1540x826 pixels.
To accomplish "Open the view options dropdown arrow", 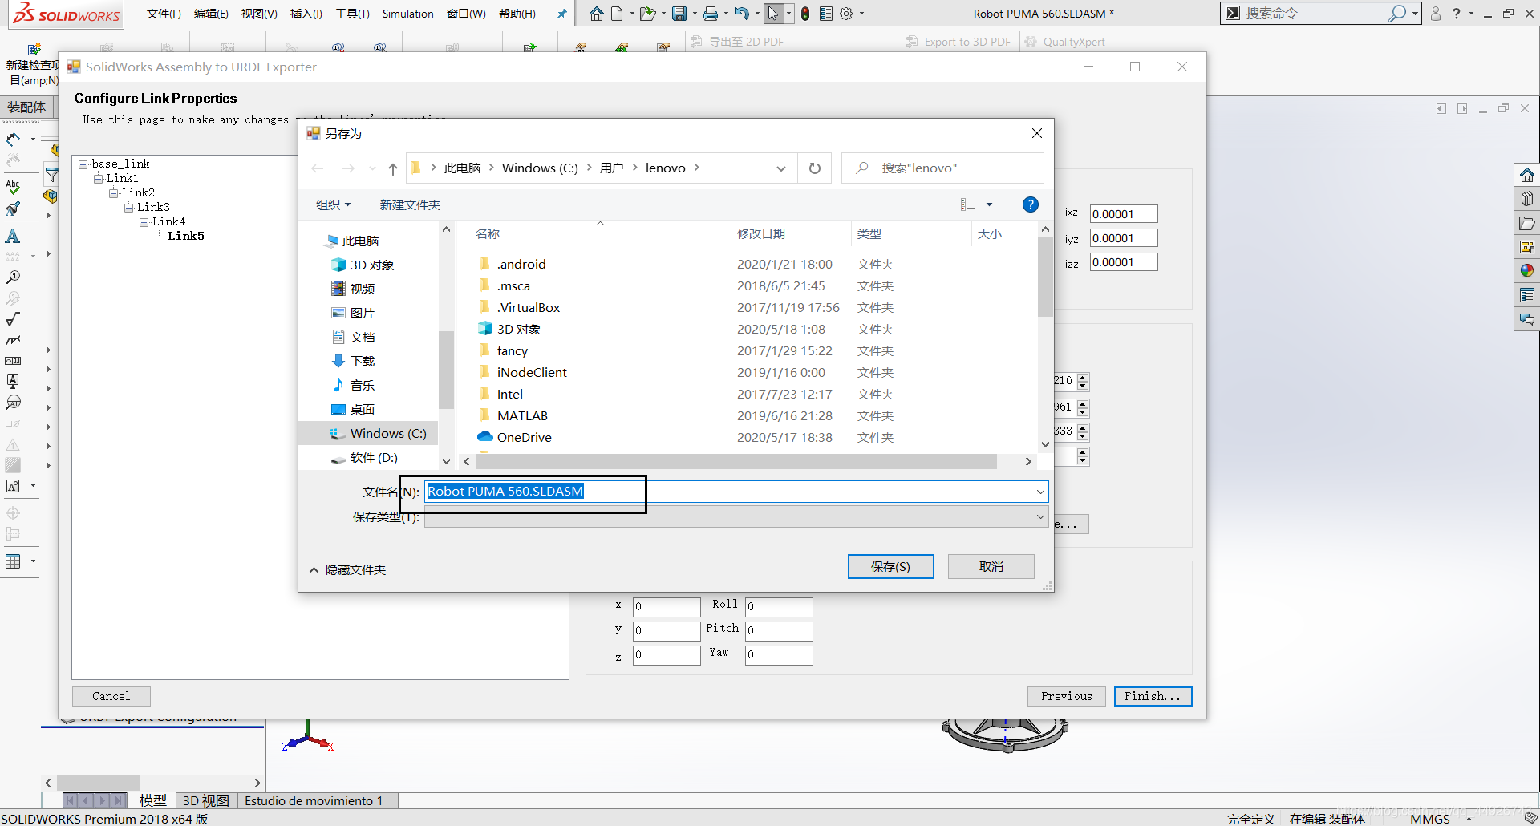I will click(x=989, y=204).
